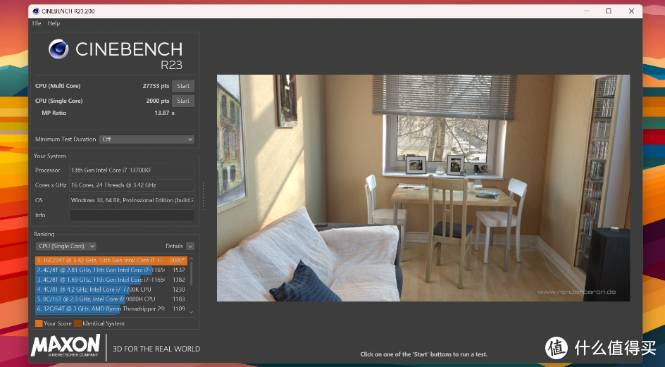Viewport: 665px width, 367px height.
Task: Minimize the Cinebench window
Action: pos(587,11)
